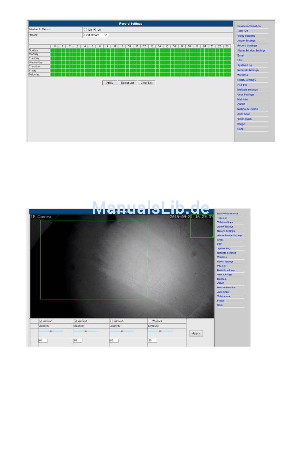Click the Window4 sensitivity slider
301x449 pixels.
click(160, 331)
